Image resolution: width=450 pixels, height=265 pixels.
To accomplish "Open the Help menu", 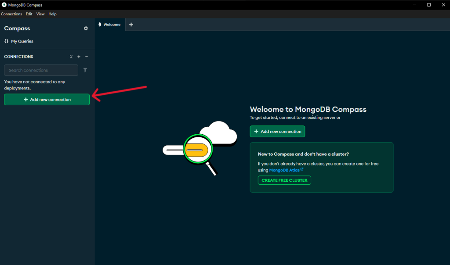I will click(52, 14).
